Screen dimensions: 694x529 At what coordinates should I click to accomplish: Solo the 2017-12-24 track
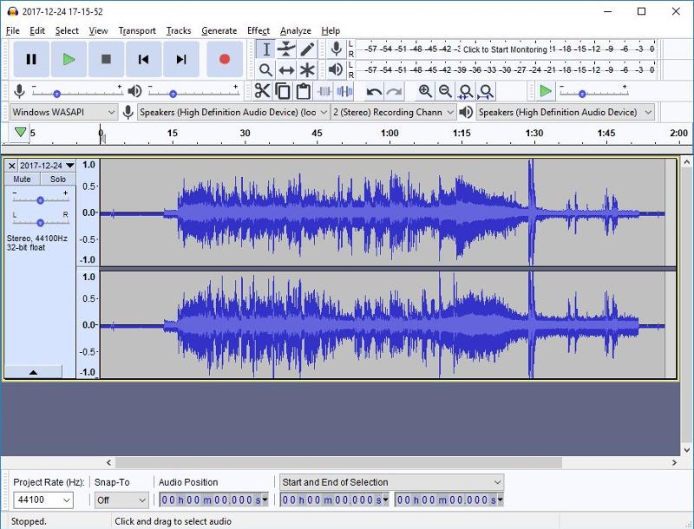[x=57, y=180]
